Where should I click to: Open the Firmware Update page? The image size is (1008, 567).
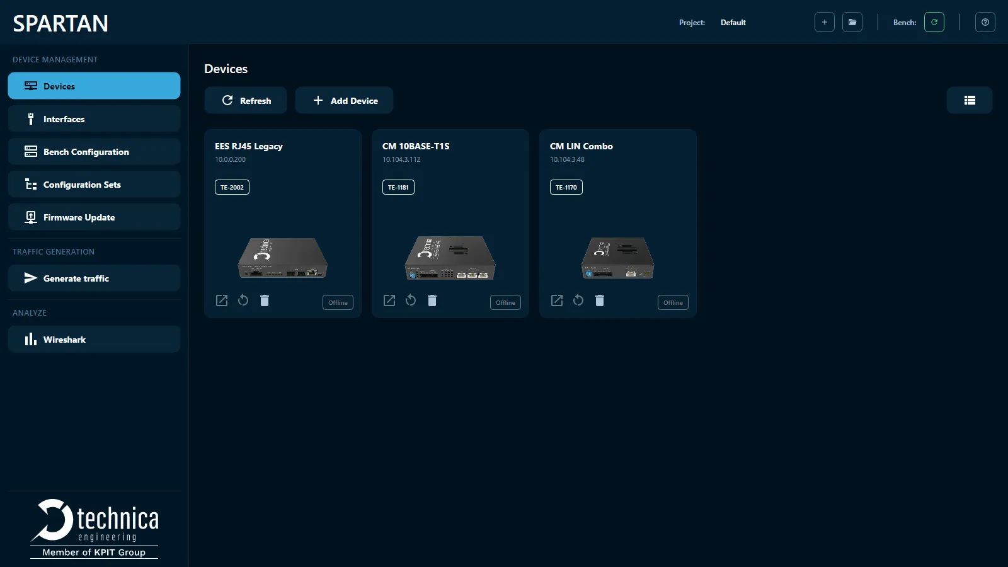click(x=94, y=217)
